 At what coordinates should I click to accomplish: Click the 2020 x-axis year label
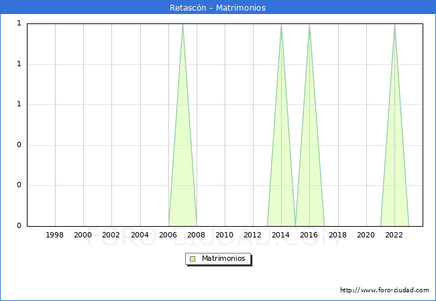tap(366, 235)
